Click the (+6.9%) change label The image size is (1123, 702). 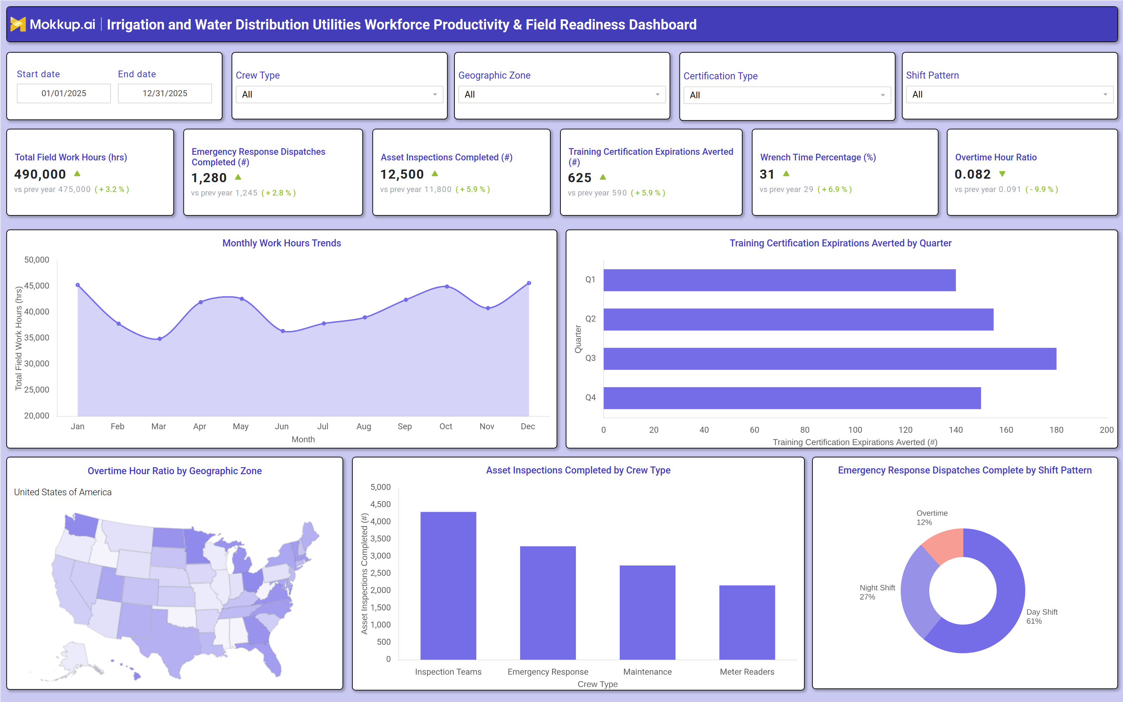(x=835, y=190)
